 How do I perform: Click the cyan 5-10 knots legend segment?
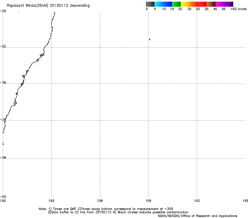click(159, 4)
